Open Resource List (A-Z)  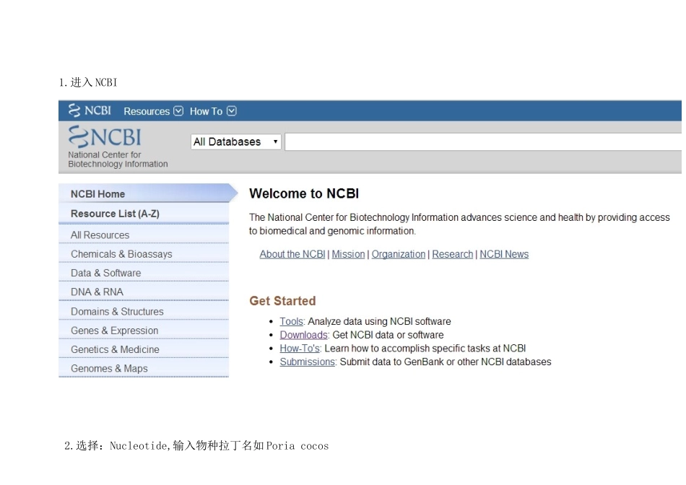click(x=144, y=214)
